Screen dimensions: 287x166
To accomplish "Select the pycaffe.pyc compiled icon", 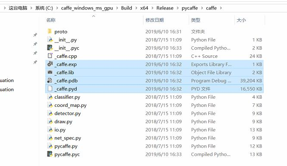I will (50, 154).
